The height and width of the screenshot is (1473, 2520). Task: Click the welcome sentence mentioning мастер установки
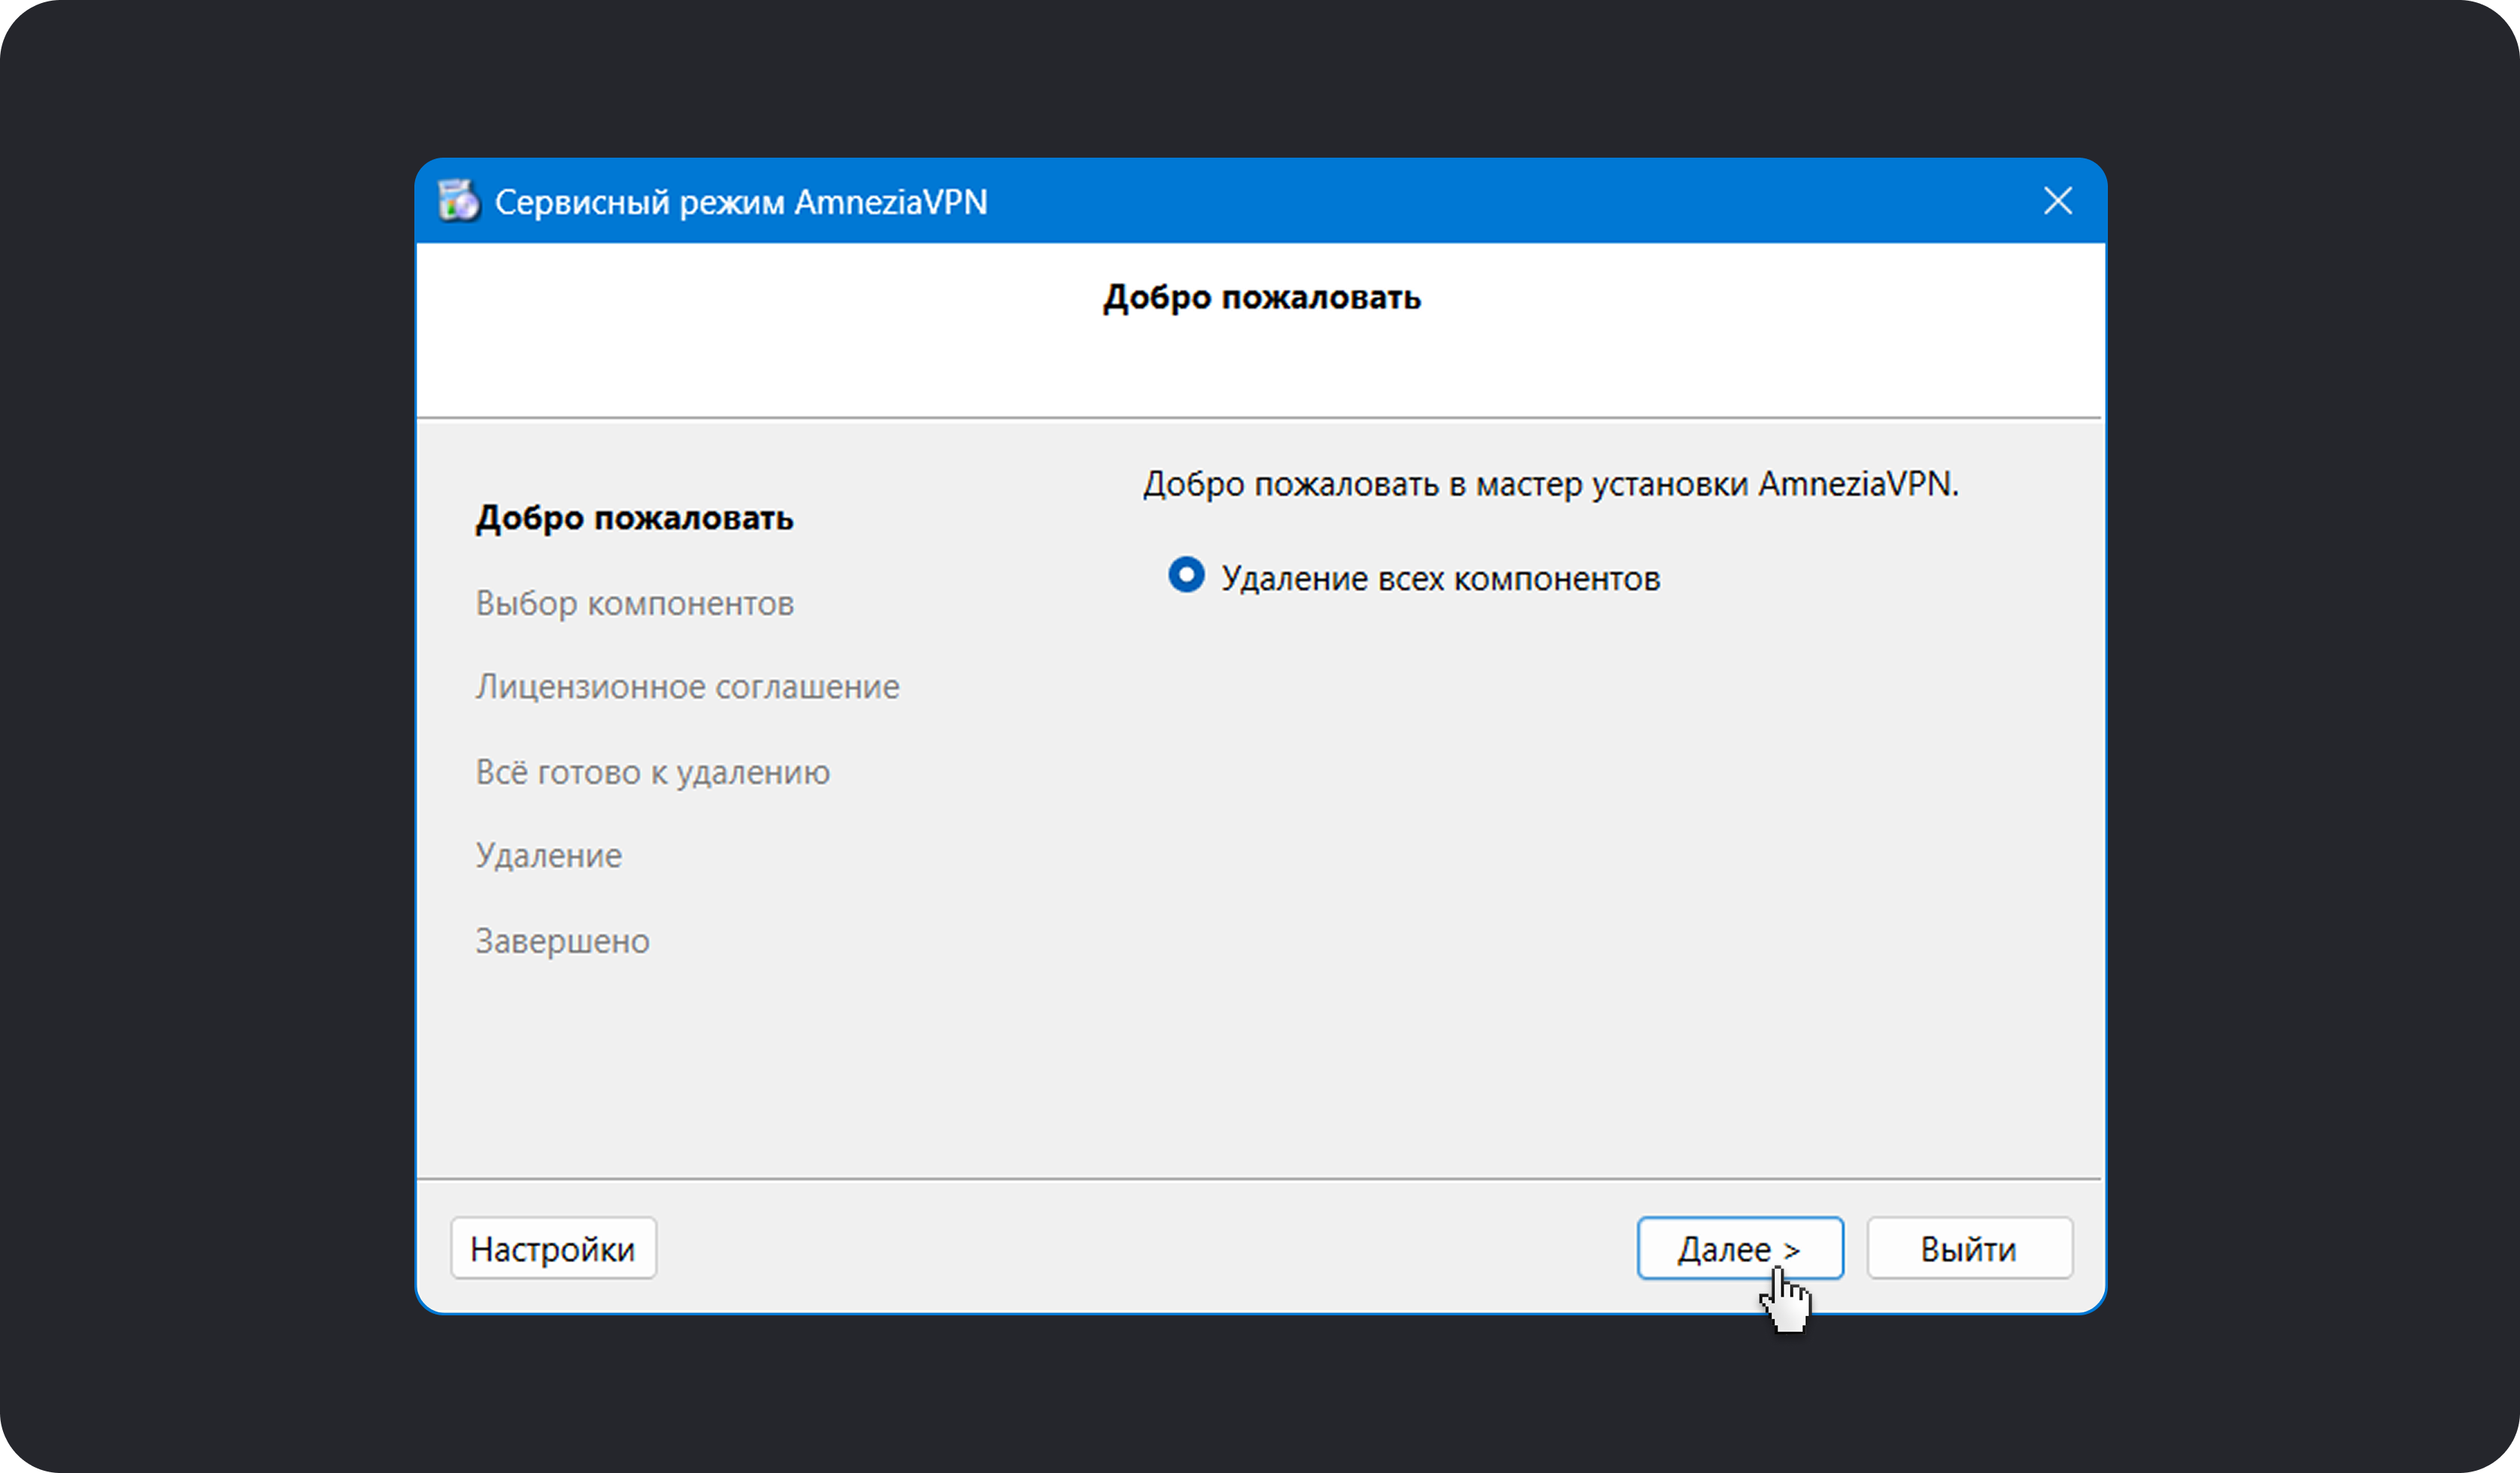(x=1550, y=484)
